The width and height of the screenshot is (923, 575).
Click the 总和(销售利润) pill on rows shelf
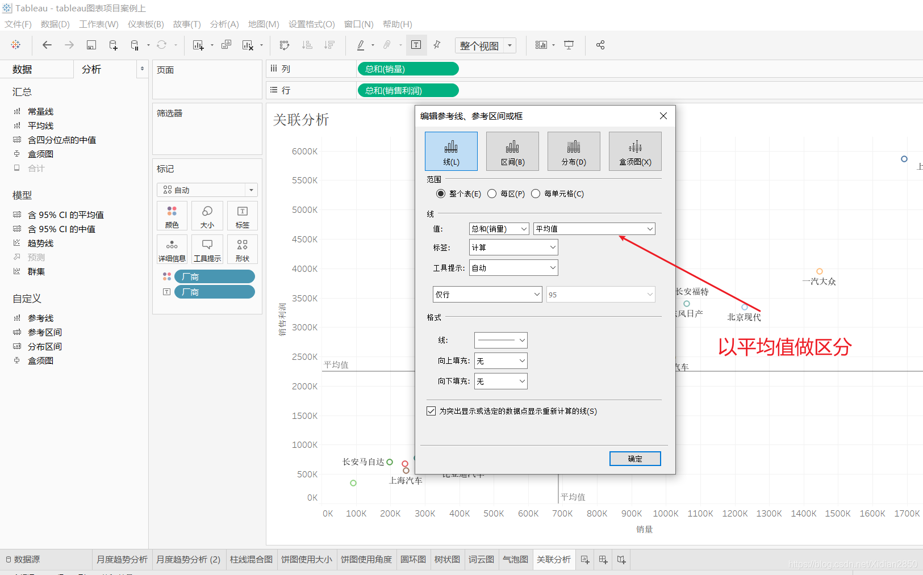point(408,90)
